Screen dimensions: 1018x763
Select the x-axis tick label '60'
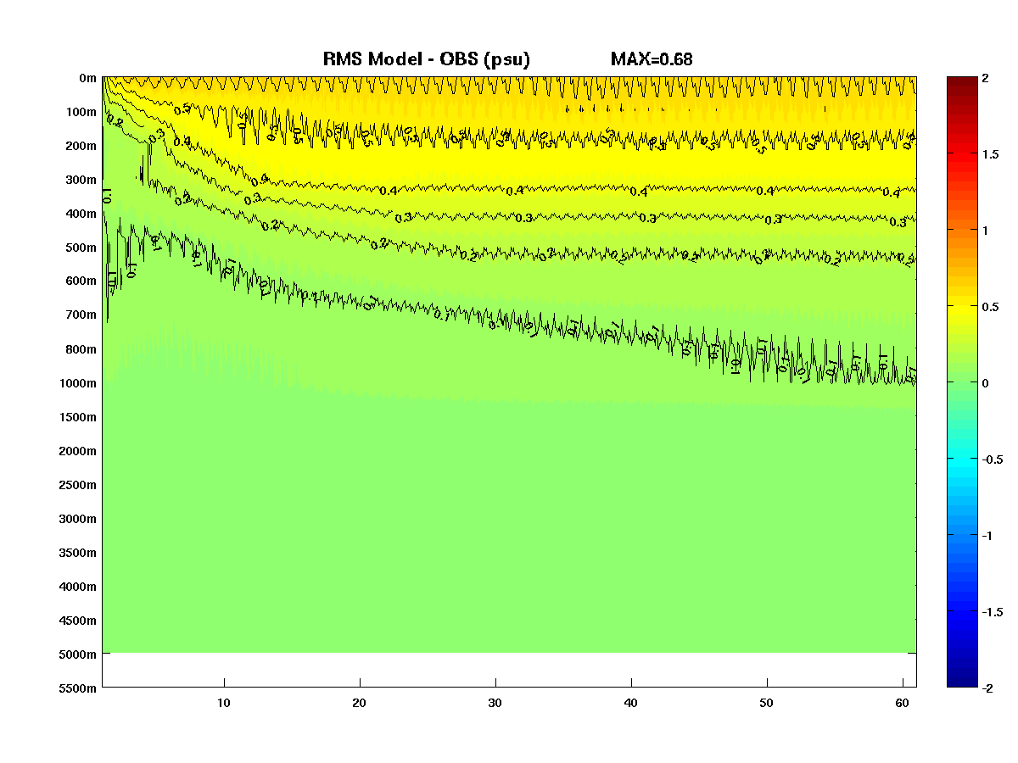pyautogui.click(x=903, y=704)
